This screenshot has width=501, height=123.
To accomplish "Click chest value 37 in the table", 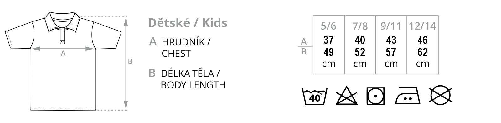I will click(328, 40).
